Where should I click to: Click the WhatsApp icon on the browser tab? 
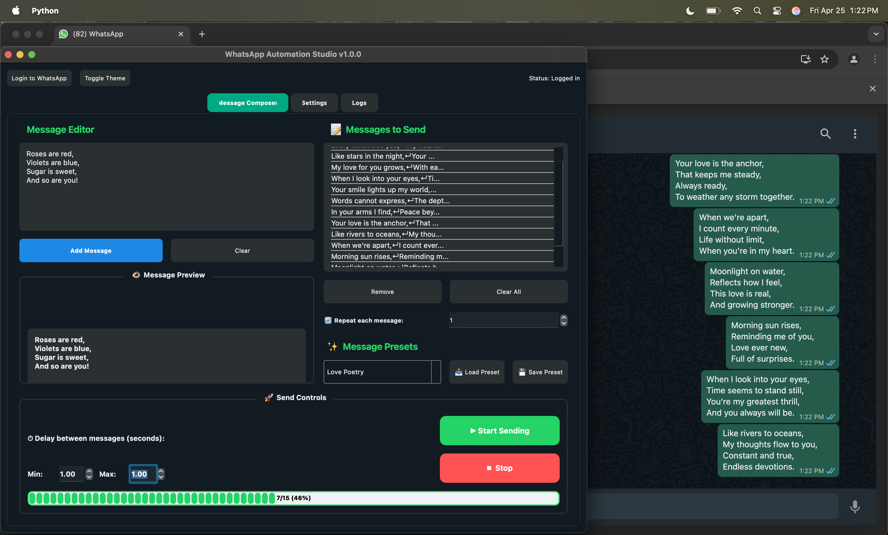(x=63, y=34)
